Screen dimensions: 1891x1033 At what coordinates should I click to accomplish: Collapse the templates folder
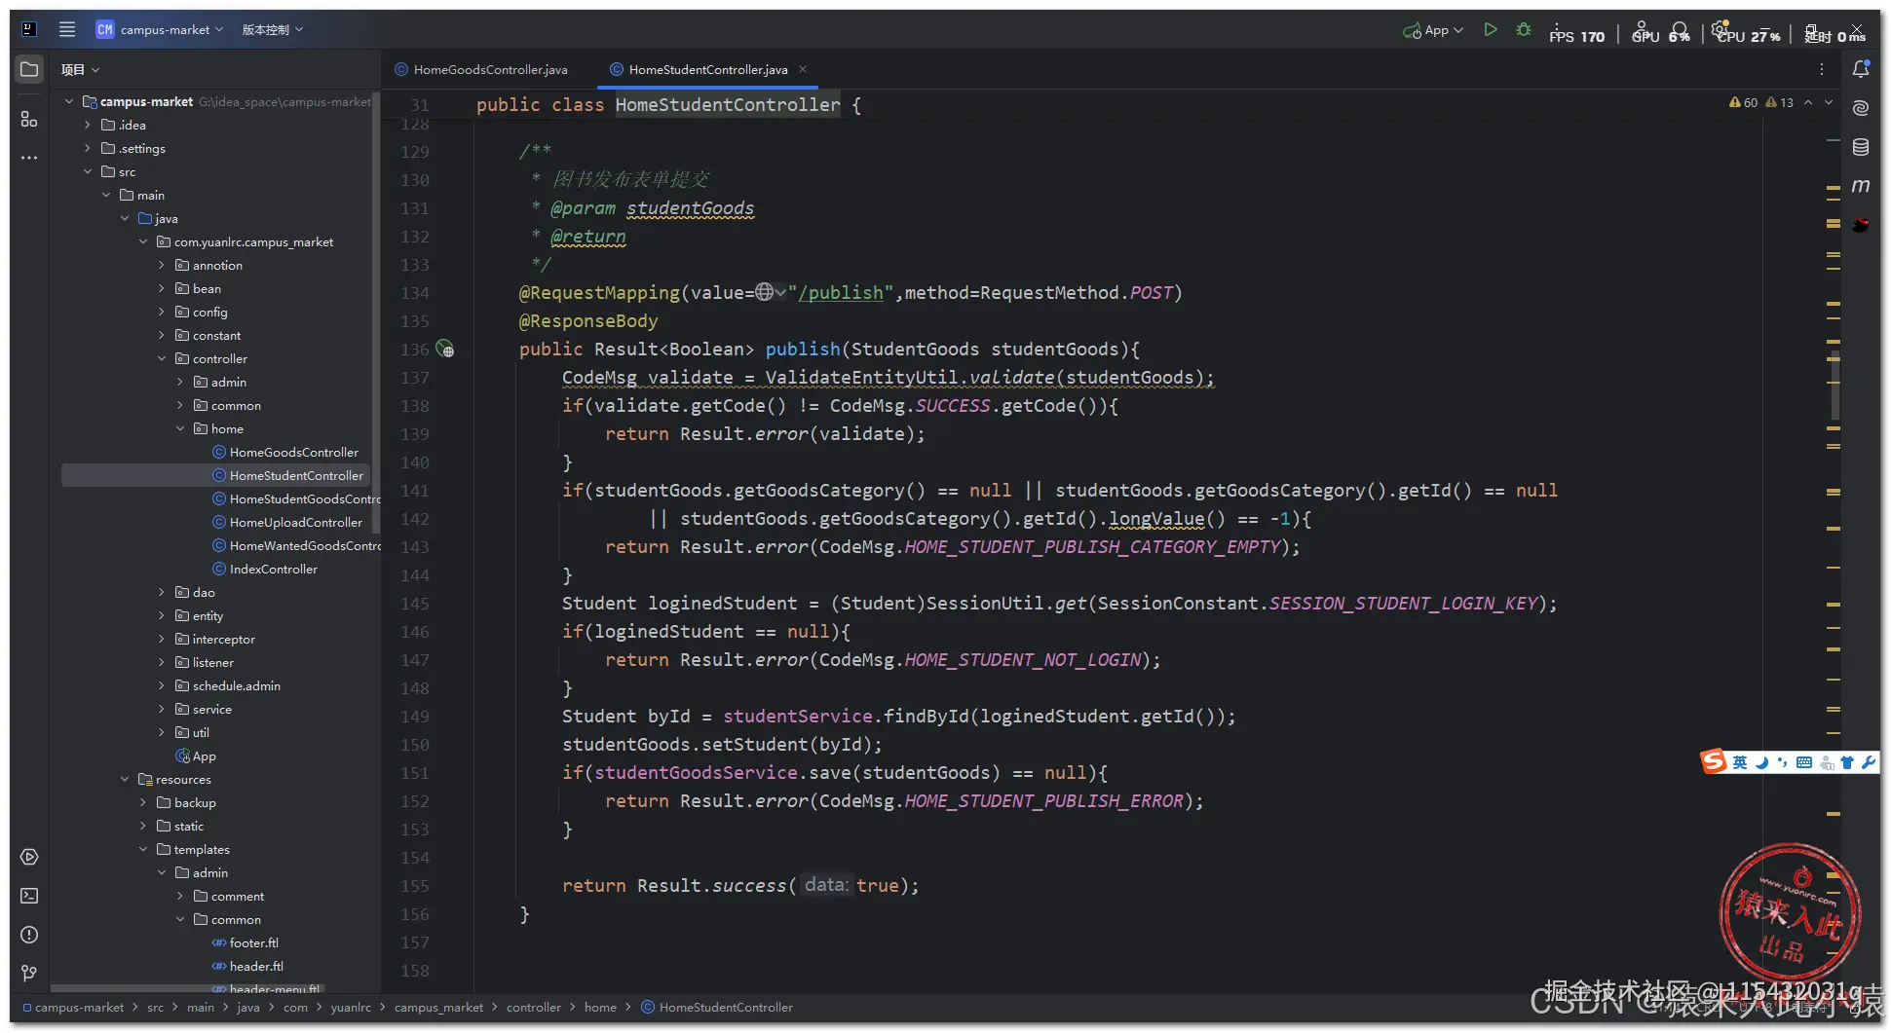coord(143,849)
